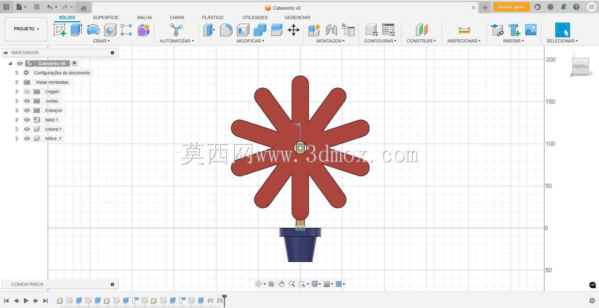Select the Move/Copy tool

pos(293,30)
